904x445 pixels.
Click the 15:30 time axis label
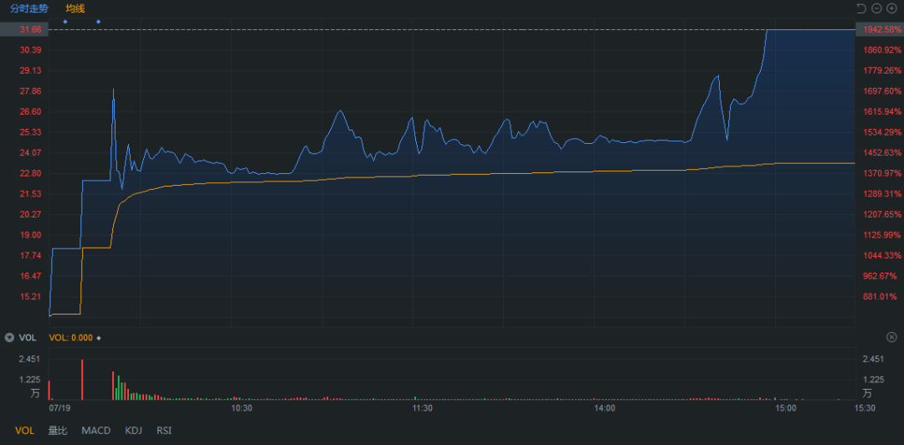pos(865,408)
